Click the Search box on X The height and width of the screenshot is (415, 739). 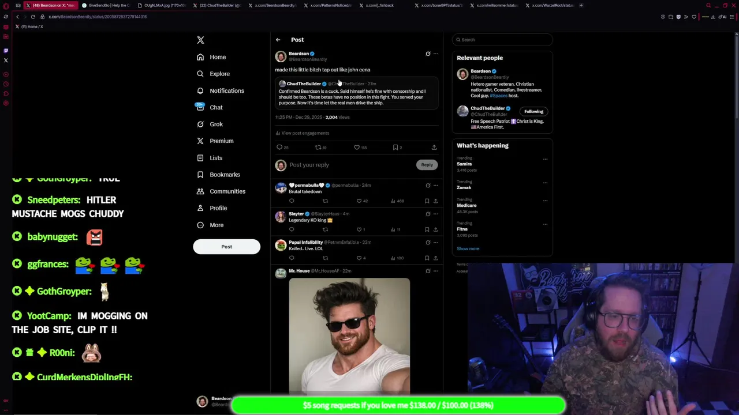coord(502,40)
